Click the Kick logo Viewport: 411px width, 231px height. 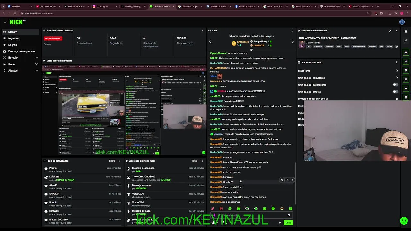click(17, 22)
